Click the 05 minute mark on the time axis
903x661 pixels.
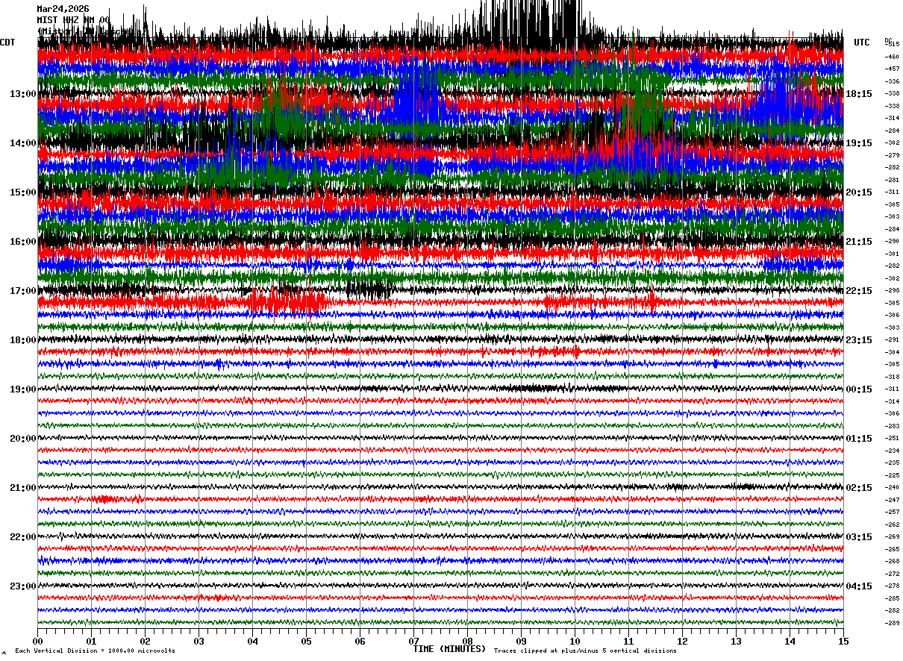pos(306,641)
